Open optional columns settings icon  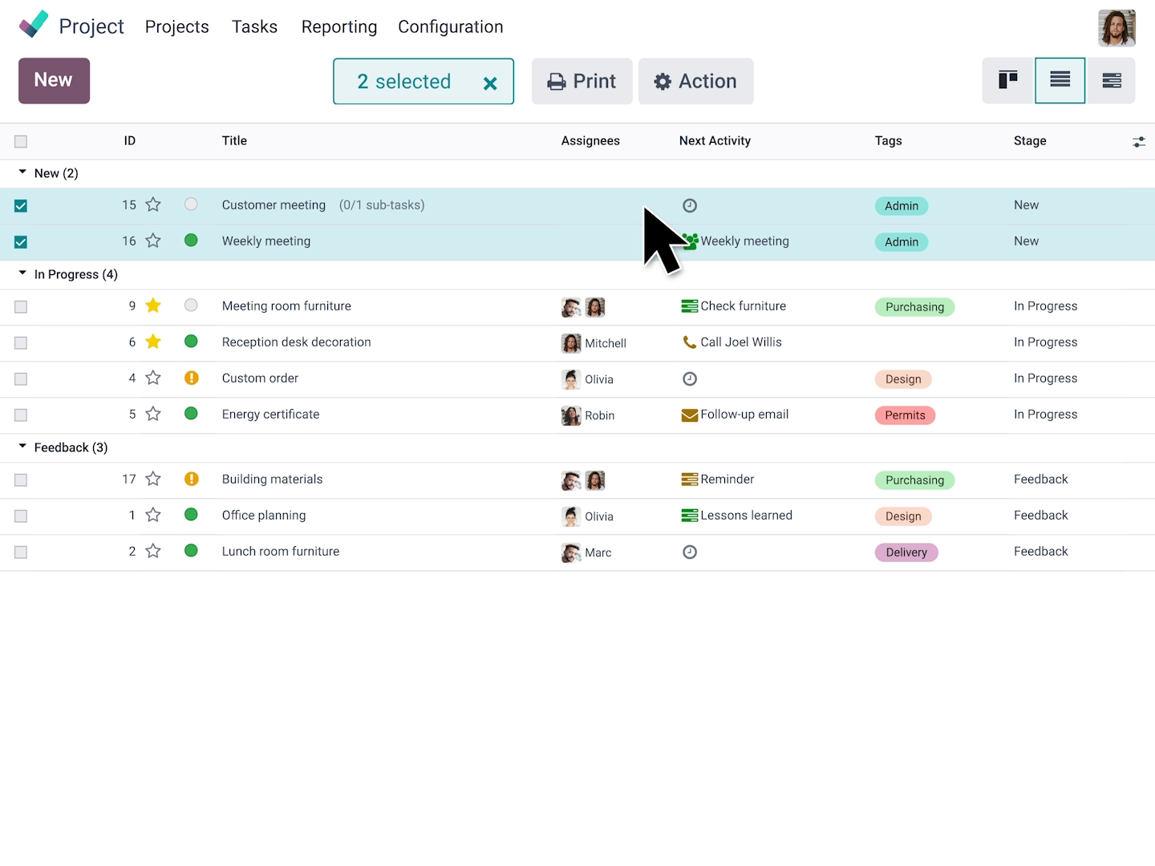click(1139, 142)
